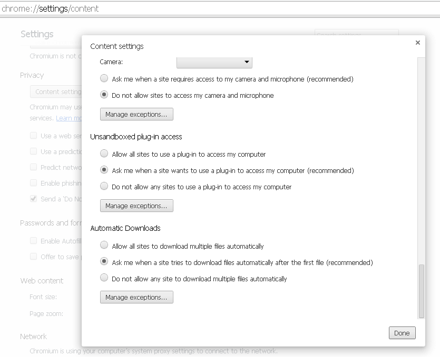Image resolution: width=440 pixels, height=357 pixels.
Task: Select 'Do not allow sites to access my camera'
Action: coord(104,95)
